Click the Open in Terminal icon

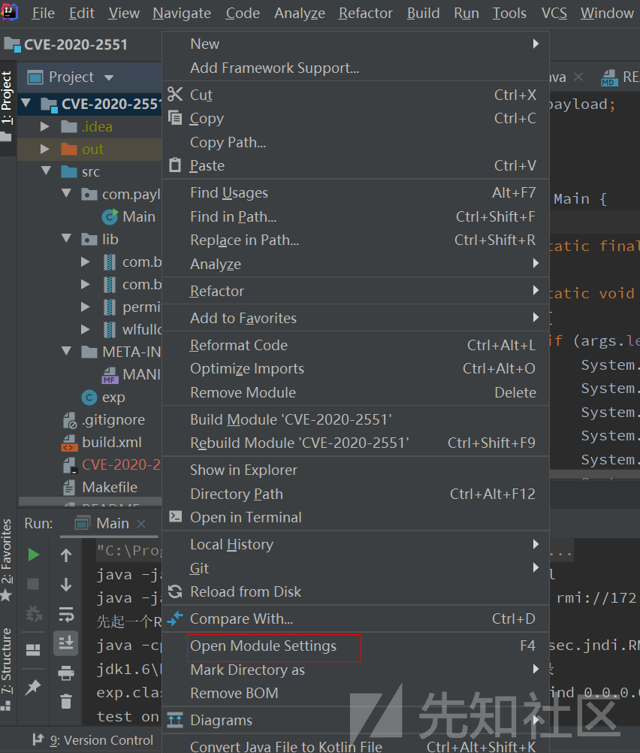pos(175,517)
